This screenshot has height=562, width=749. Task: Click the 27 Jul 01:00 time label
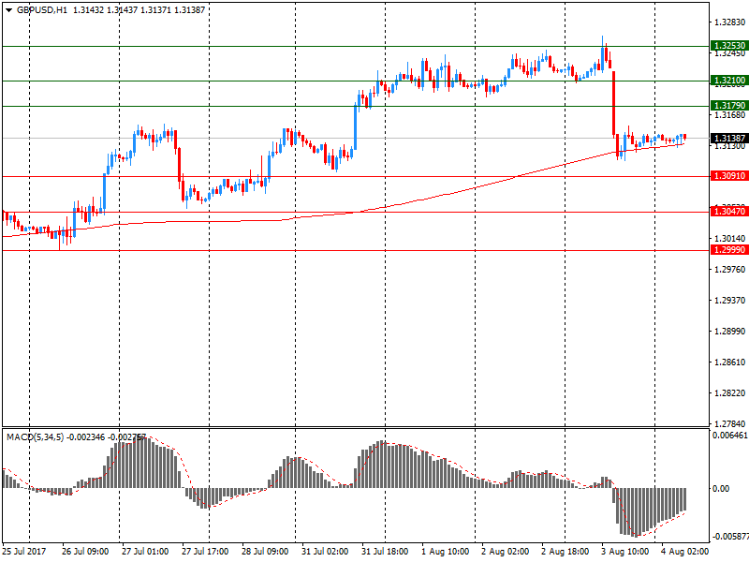[x=145, y=551]
